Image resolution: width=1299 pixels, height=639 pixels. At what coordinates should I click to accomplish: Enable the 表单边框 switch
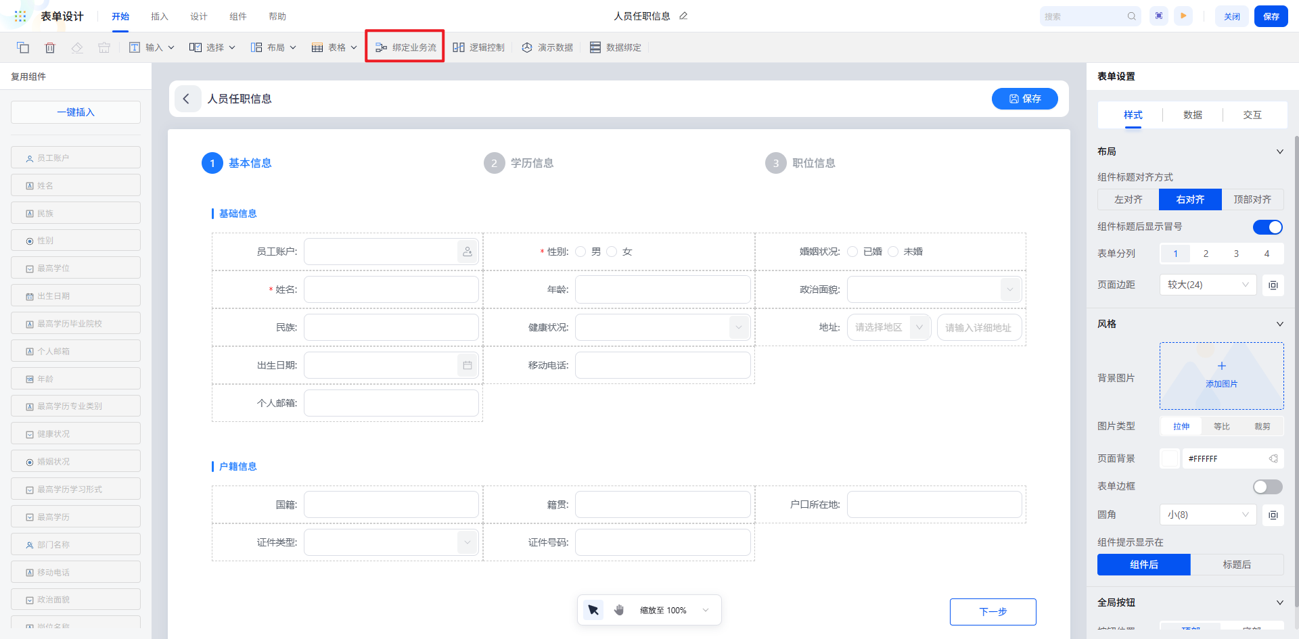point(1268,487)
